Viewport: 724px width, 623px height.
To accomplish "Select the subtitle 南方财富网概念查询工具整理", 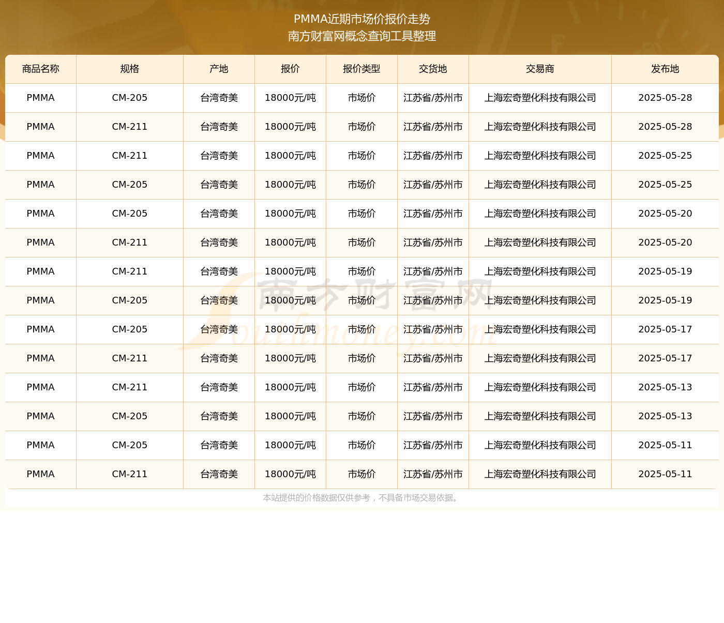I will pyautogui.click(x=362, y=36).
